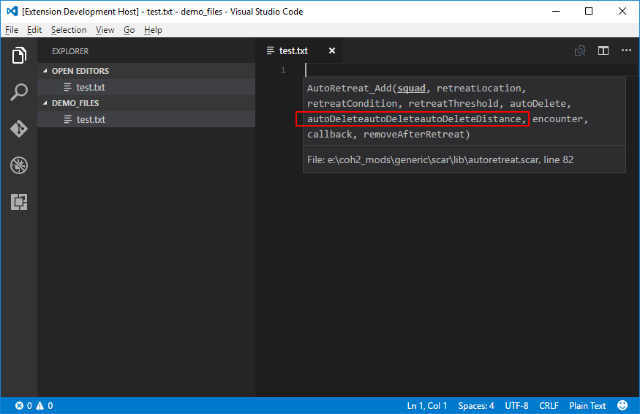Click the removeAfterRetreat parameter text

coord(414,135)
